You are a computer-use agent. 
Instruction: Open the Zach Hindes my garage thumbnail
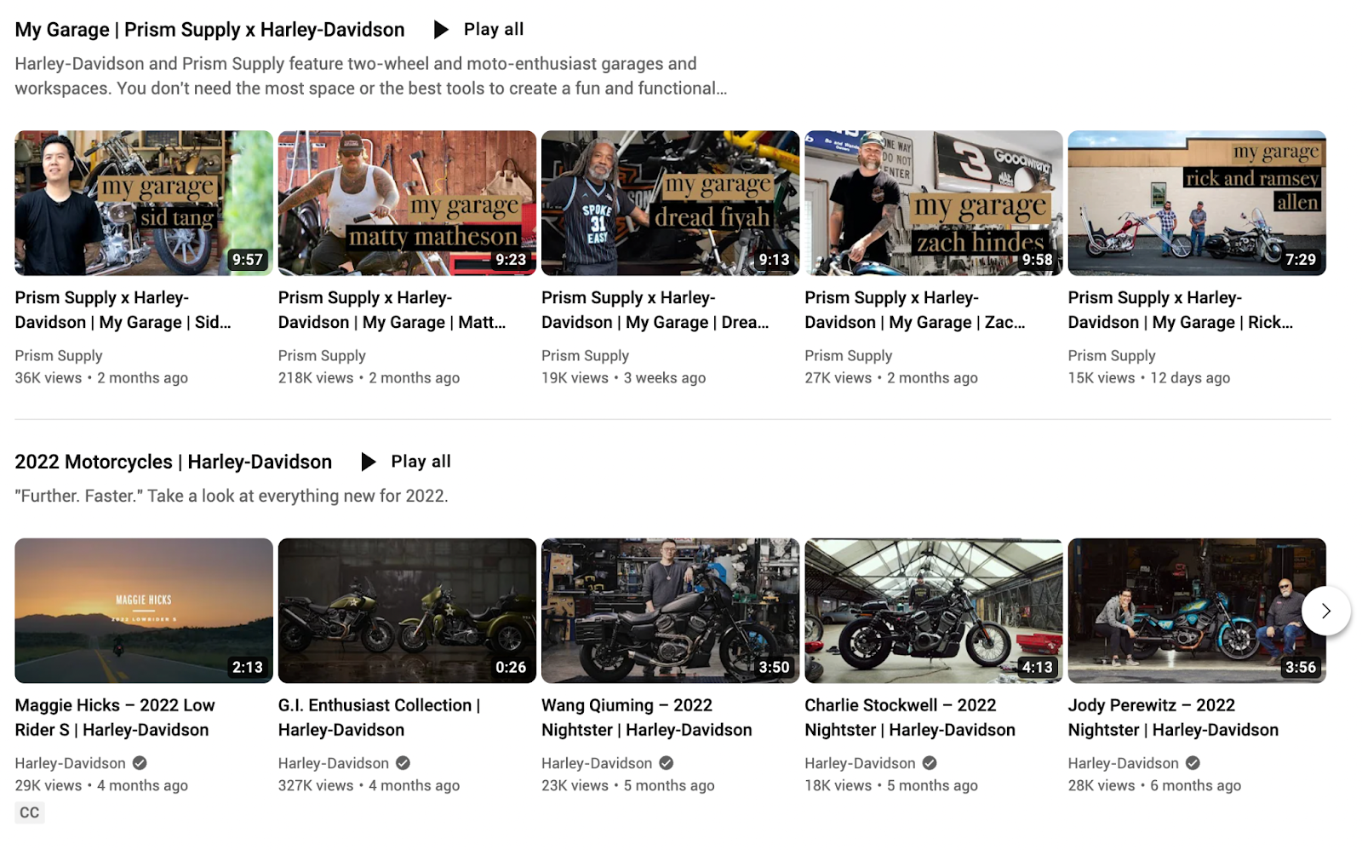[x=934, y=203]
